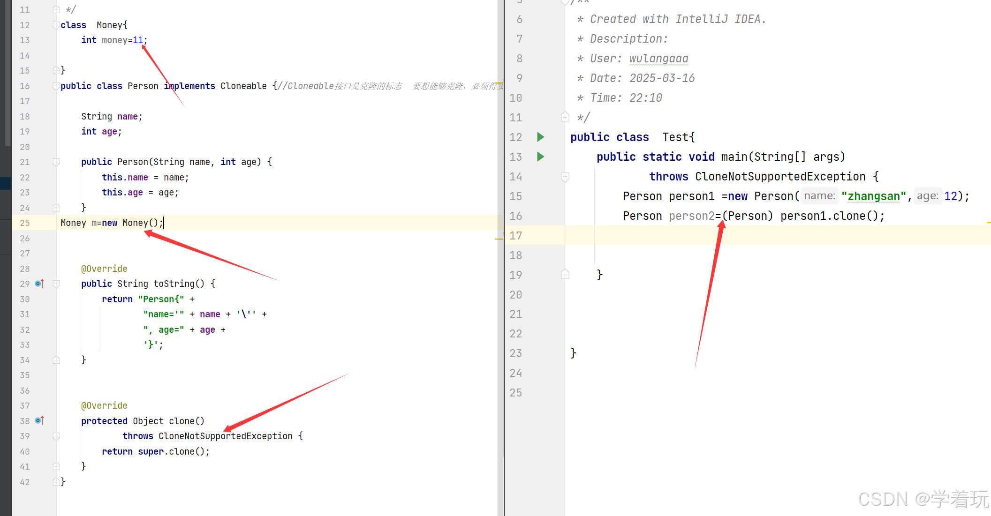
Task: Collapse the Person constructor fold at line 21
Action: click(x=56, y=162)
